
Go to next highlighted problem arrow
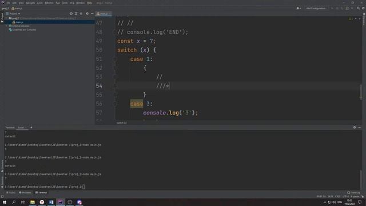point(360,19)
